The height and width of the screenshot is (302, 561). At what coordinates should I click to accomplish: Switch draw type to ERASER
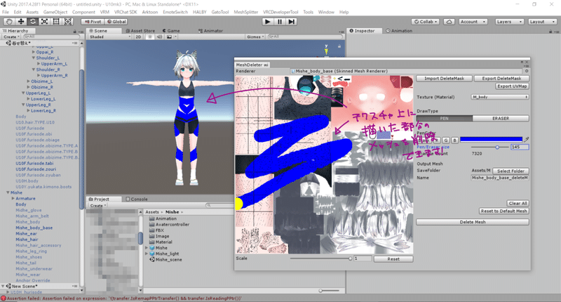[501, 118]
